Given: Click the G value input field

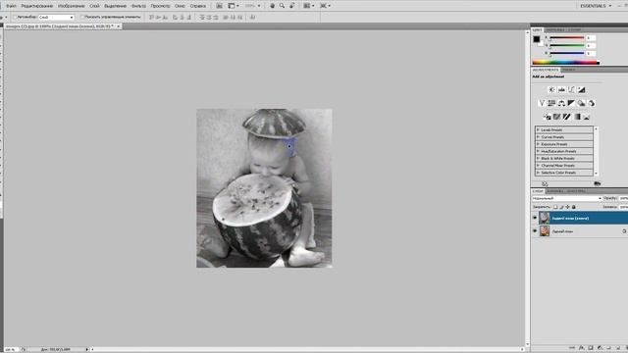Looking at the screenshot, I should pyautogui.click(x=591, y=46).
